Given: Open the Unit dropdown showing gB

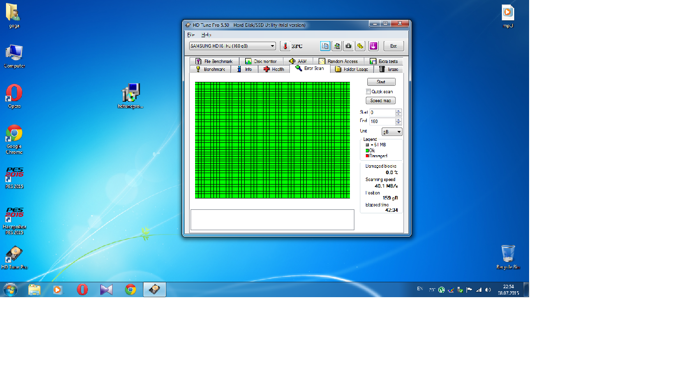Looking at the screenshot, I should click(x=392, y=131).
